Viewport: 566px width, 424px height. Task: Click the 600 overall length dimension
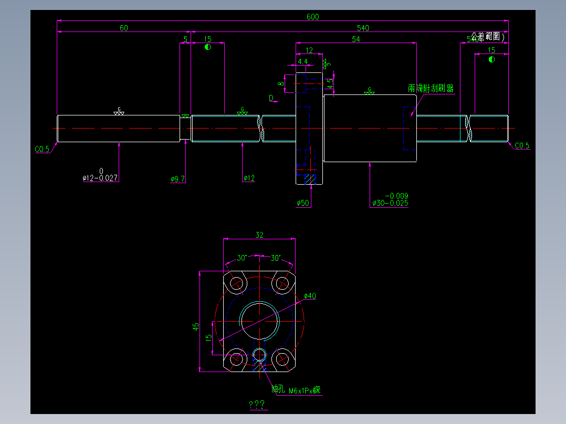coord(312,16)
